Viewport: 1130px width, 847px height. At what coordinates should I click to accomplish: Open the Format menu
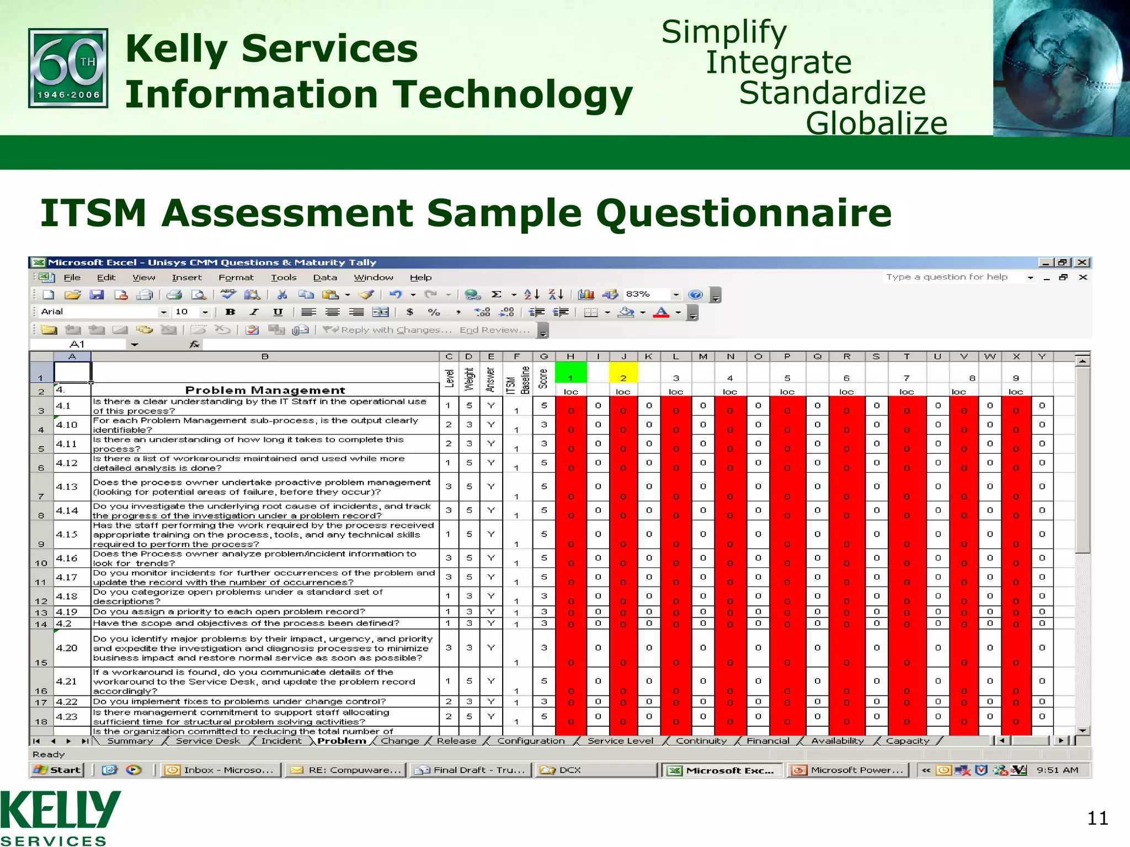pyautogui.click(x=236, y=278)
